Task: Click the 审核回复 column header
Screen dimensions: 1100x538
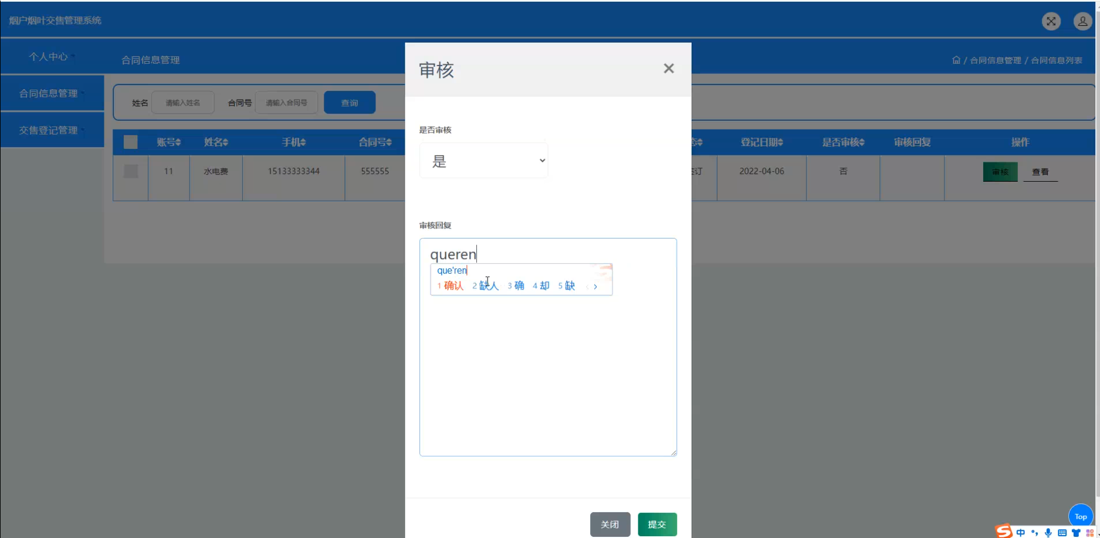Action: pyautogui.click(x=912, y=142)
